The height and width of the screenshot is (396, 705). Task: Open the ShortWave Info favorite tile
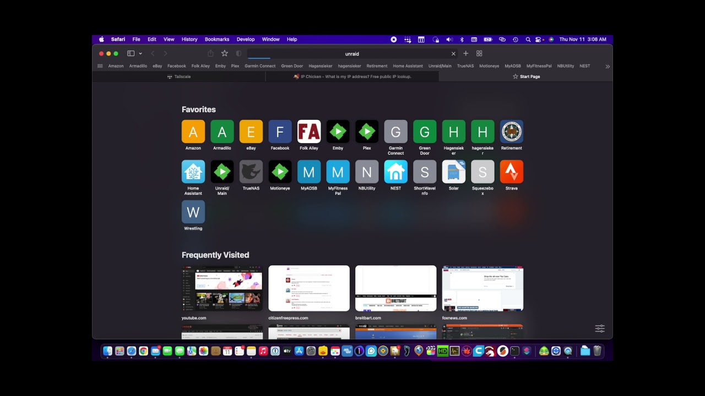pyautogui.click(x=425, y=172)
